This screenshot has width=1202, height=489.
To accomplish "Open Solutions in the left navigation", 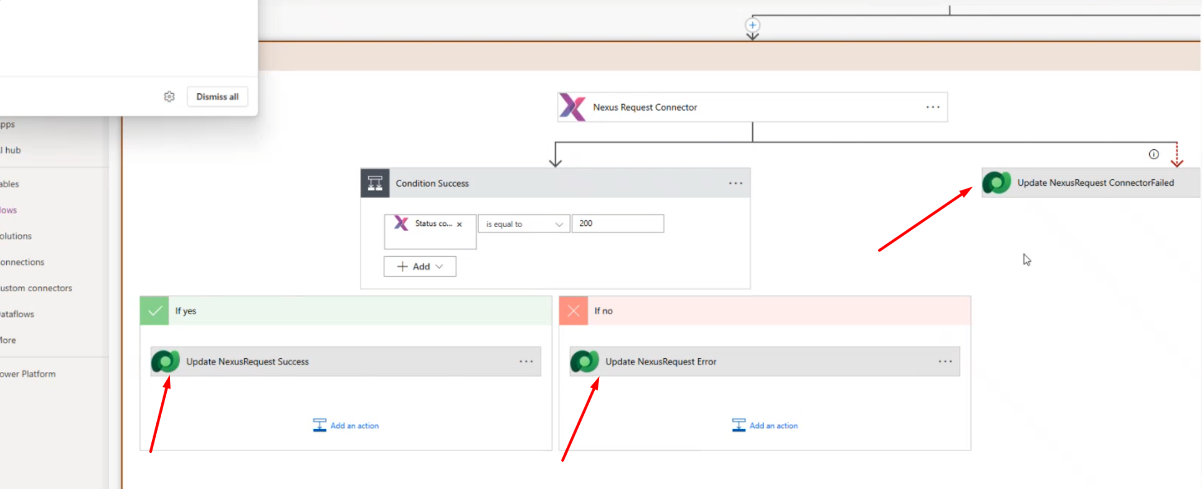I will pos(16,236).
